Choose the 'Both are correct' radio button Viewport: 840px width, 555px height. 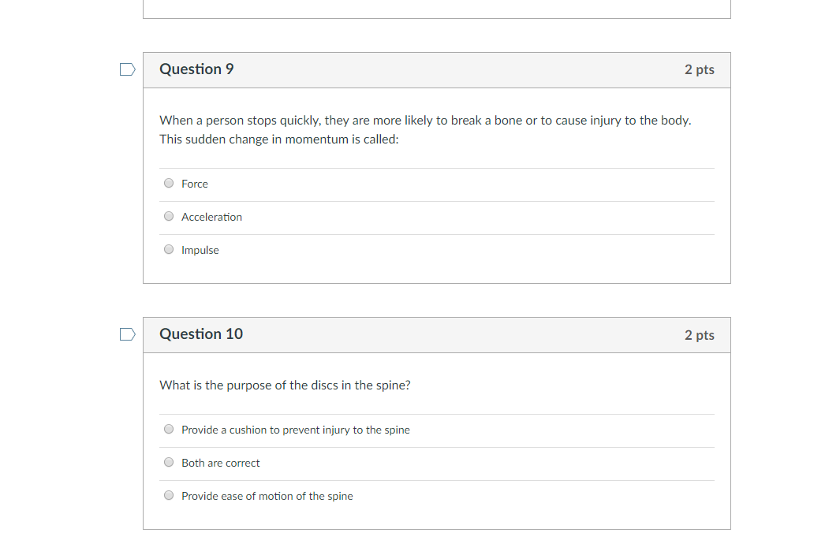[x=169, y=462]
